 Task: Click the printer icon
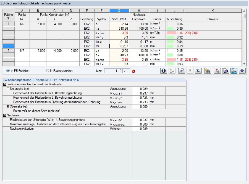click(x=226, y=71)
